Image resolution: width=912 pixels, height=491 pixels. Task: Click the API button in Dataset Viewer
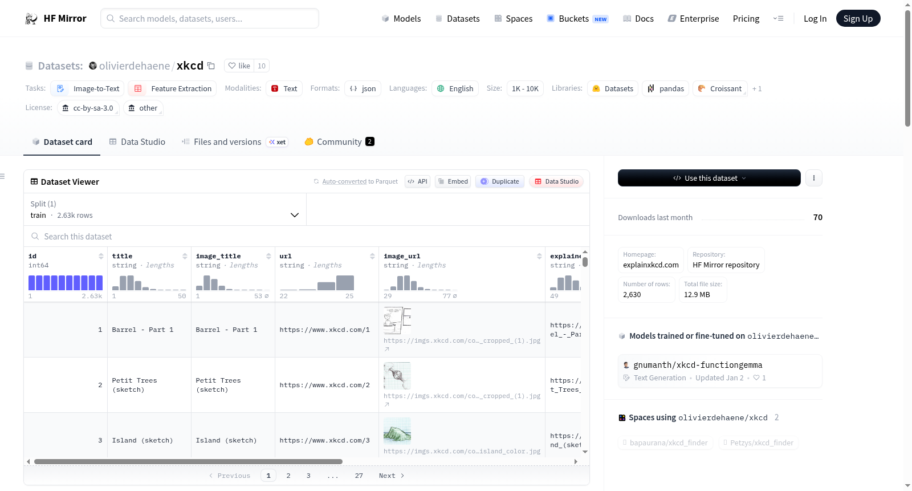click(417, 181)
